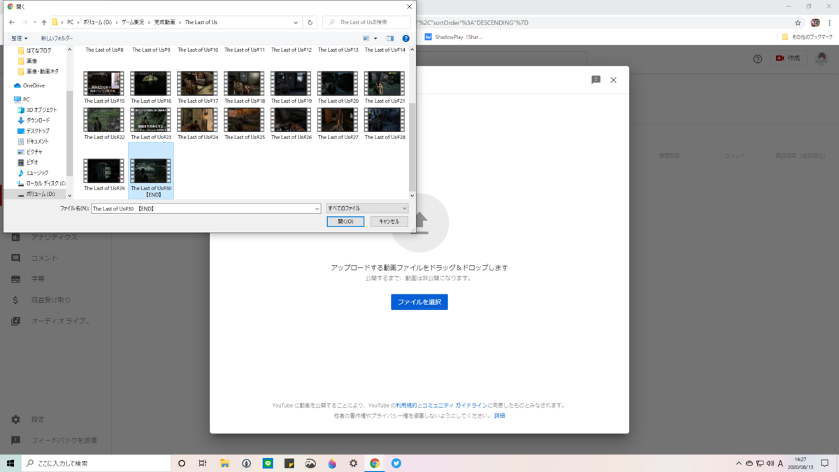The width and height of the screenshot is (839, 472).
Task: Click the YouTube Studio help icon
Action: pyautogui.click(x=758, y=59)
